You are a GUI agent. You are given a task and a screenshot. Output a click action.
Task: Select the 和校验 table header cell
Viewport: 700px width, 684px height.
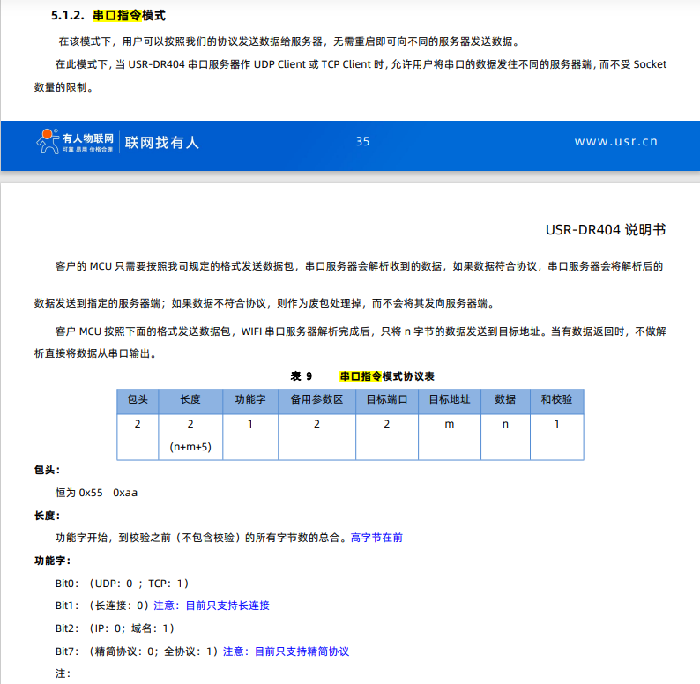[x=556, y=399]
